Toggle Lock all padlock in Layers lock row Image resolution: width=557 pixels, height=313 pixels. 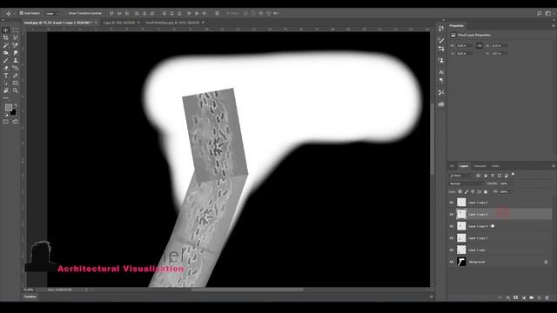pyautogui.click(x=486, y=191)
